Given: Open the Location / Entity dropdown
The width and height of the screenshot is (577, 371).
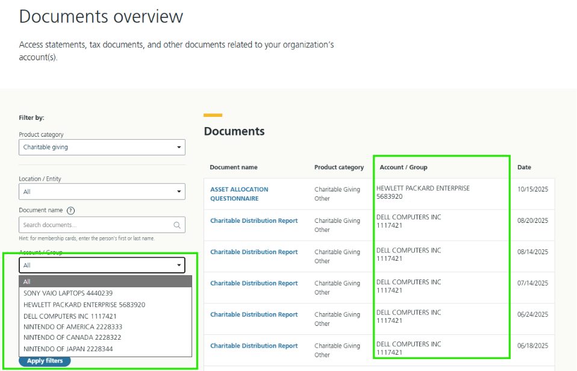Looking at the screenshot, I should (102, 192).
